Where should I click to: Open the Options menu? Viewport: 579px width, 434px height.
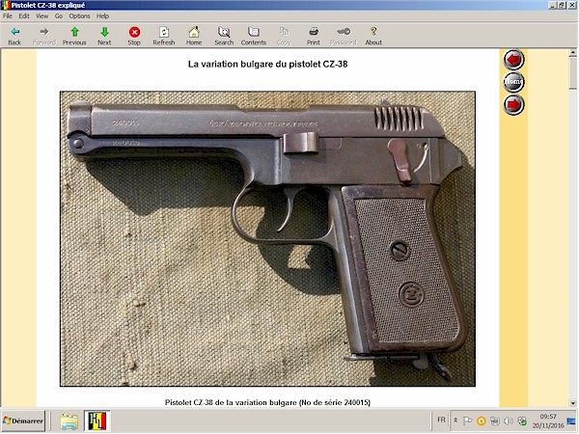(79, 16)
